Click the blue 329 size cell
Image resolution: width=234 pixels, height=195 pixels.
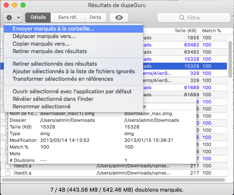pos(195,73)
